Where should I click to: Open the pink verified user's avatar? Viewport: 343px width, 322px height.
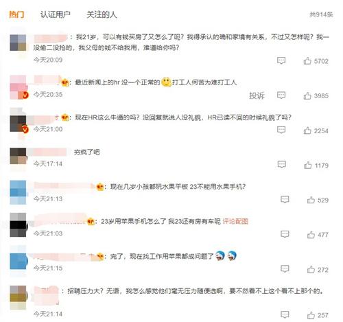click(x=19, y=87)
